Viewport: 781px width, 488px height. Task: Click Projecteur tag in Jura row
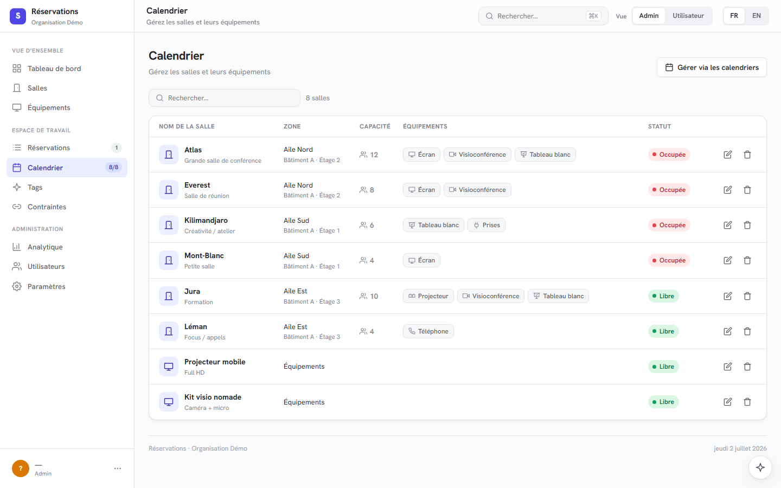428,296
